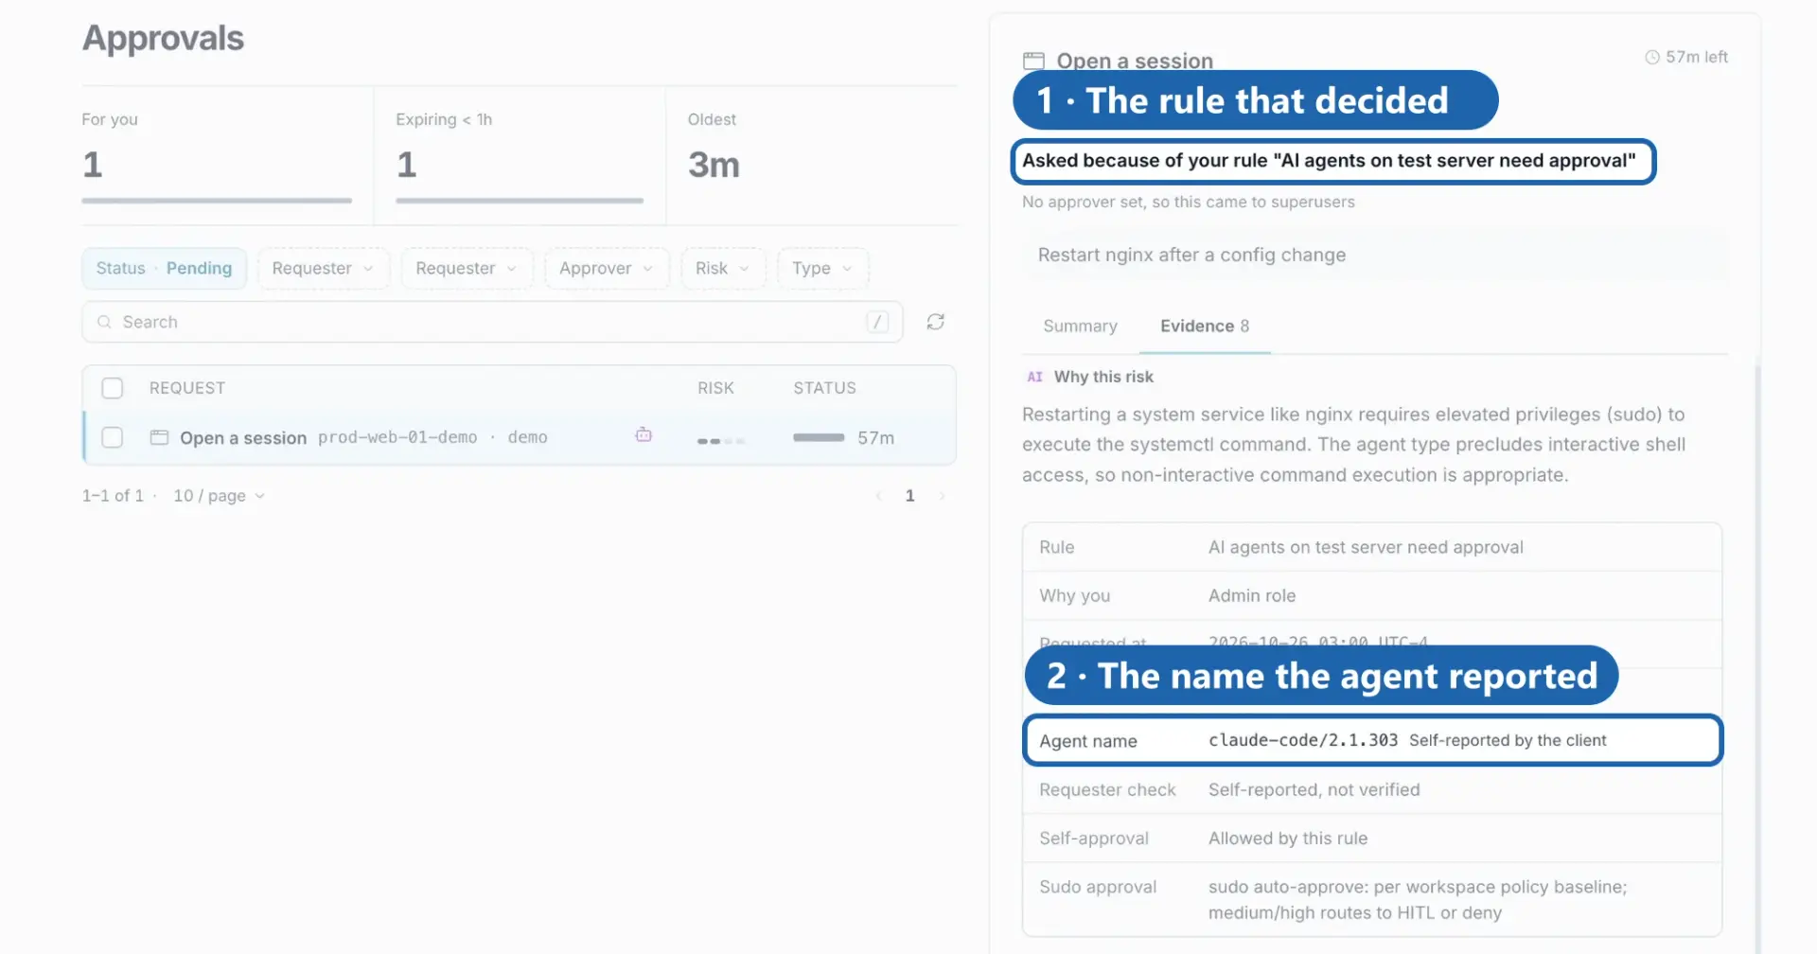The image size is (1817, 954).
Task: Select the Evidence 8 tab
Action: coord(1205,326)
